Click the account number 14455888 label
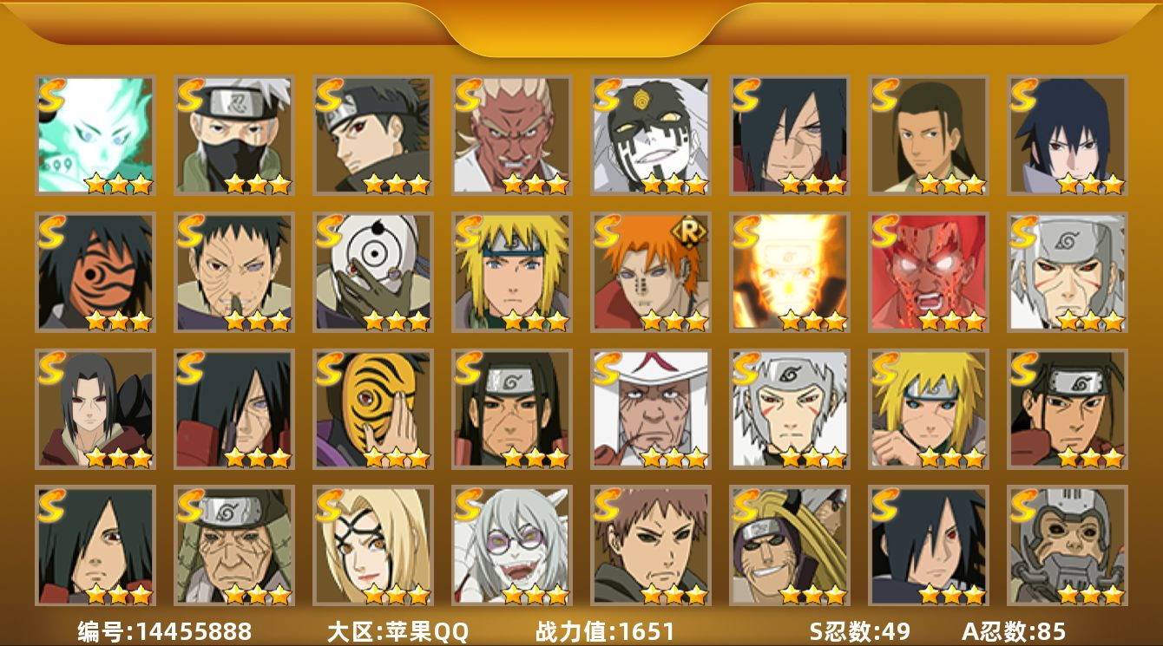The width and height of the screenshot is (1163, 646). (164, 631)
